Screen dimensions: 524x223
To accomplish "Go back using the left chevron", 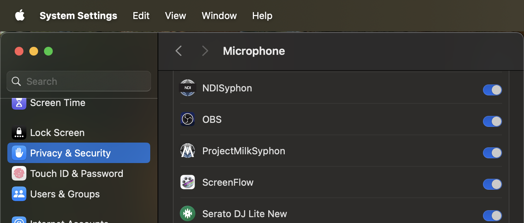I will 179,51.
